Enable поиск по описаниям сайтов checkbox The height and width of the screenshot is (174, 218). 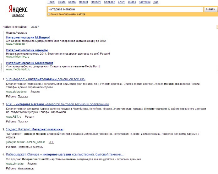(48, 14)
